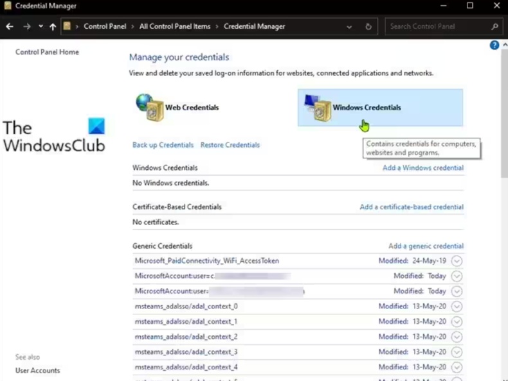This screenshot has height=381, width=508.
Task: Click Add a generic credential link
Action: click(x=426, y=246)
